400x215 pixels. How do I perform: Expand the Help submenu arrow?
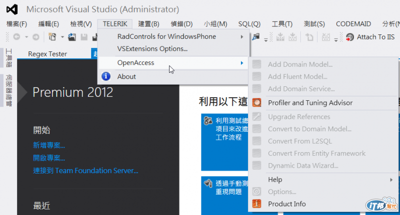pyautogui.click(x=391, y=180)
